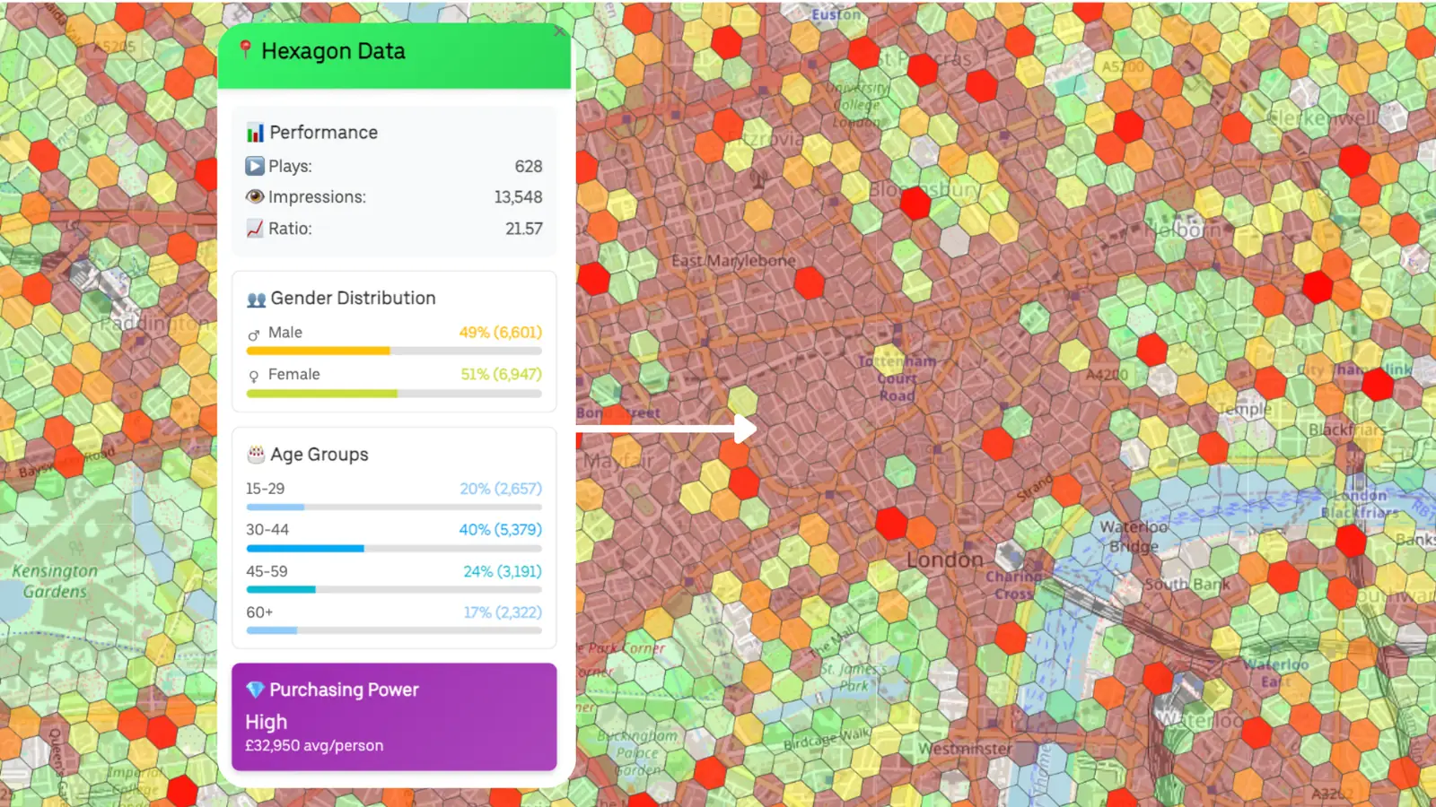Click the Tottenham Court Road station label
Viewport: 1436px width, 807px height.
coord(897,377)
